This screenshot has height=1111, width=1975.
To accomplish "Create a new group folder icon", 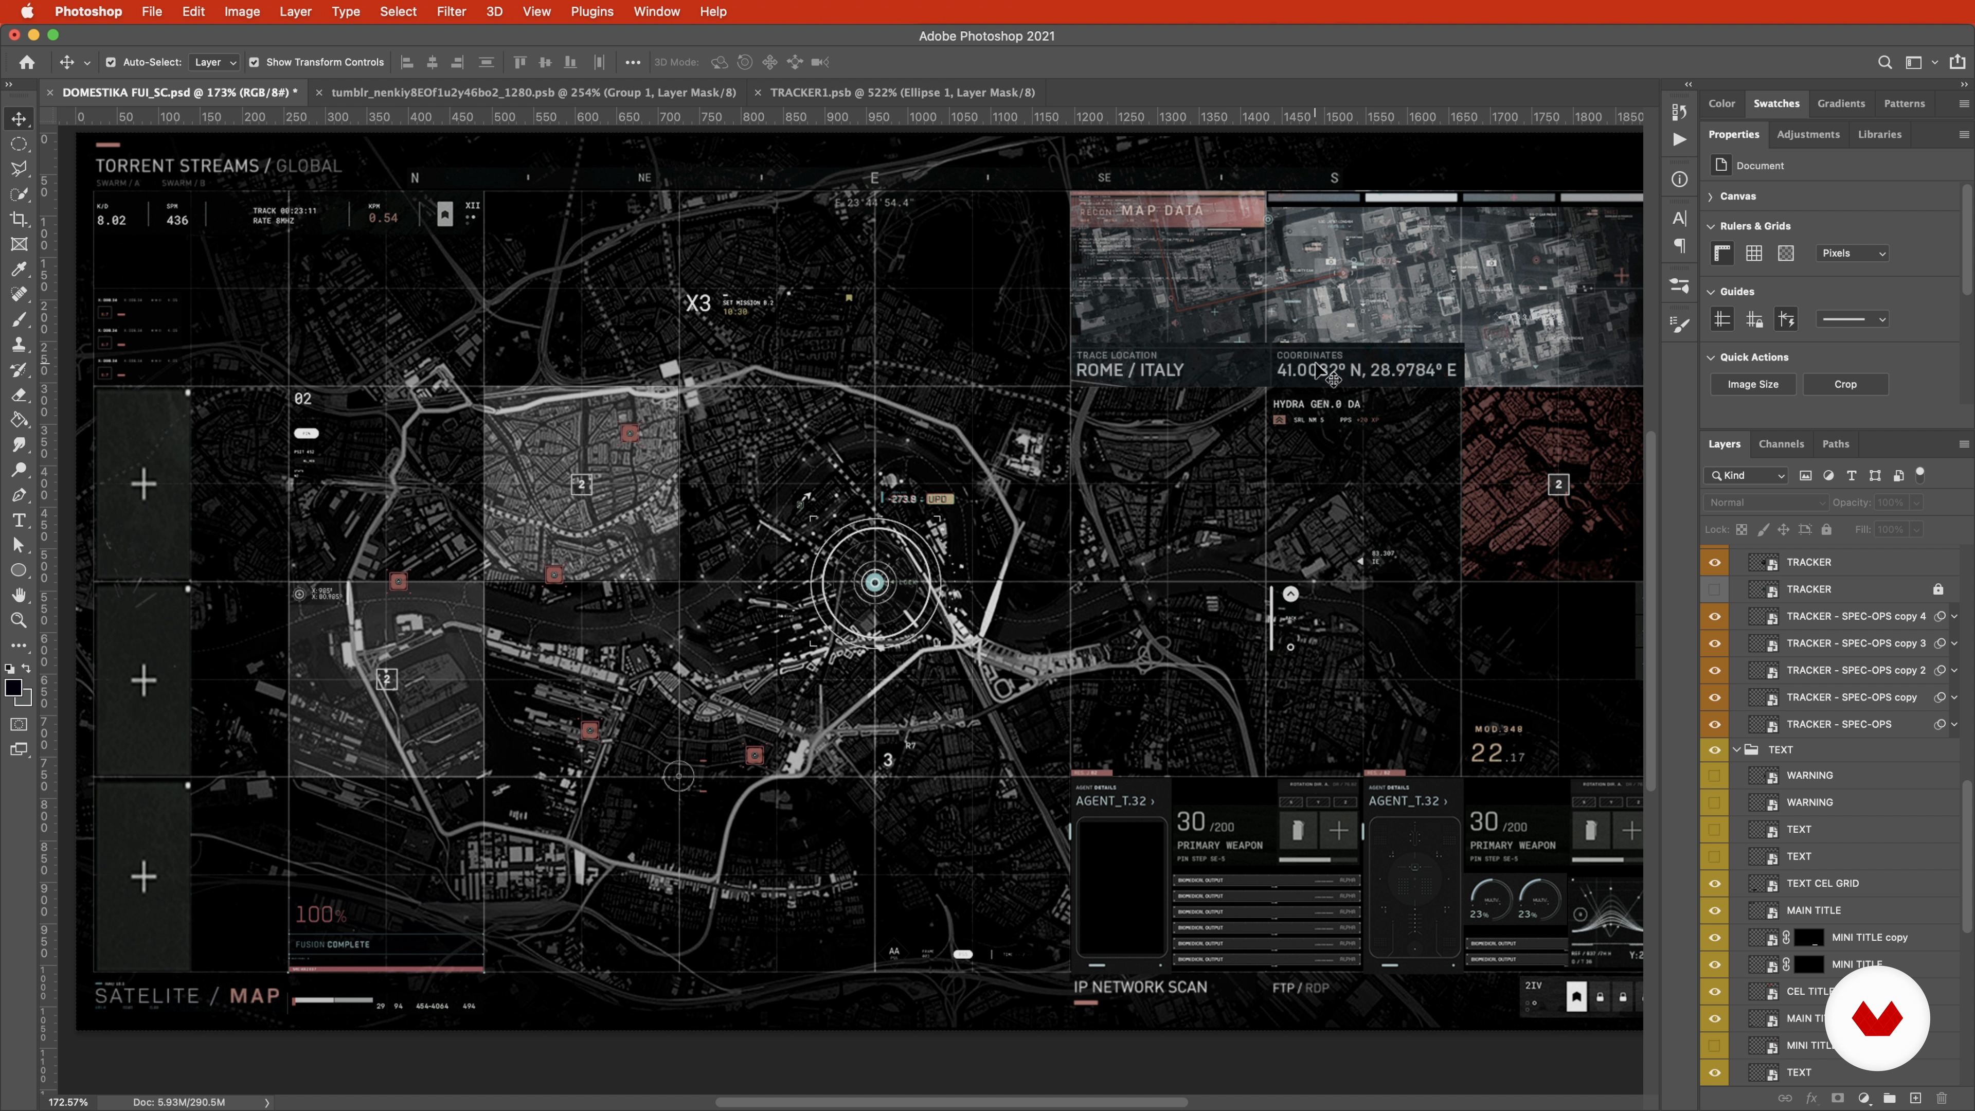I will click(1889, 1098).
